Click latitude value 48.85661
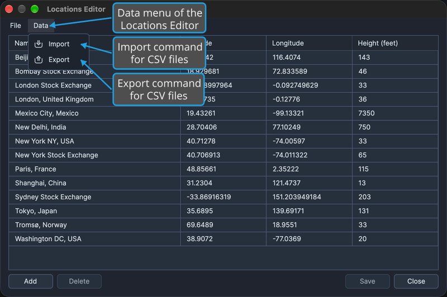Screen dimensions: 447x297 [x=201, y=169]
